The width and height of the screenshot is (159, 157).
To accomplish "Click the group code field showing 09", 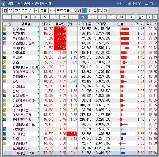I will (x=11, y=11).
